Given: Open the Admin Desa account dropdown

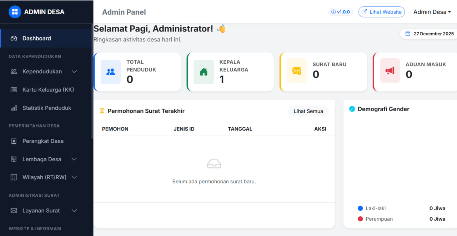Looking at the screenshot, I should click(x=432, y=11).
